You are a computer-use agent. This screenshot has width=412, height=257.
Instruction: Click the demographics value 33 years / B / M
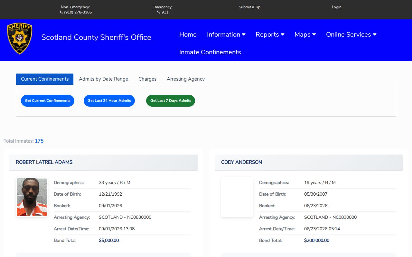tap(115, 182)
